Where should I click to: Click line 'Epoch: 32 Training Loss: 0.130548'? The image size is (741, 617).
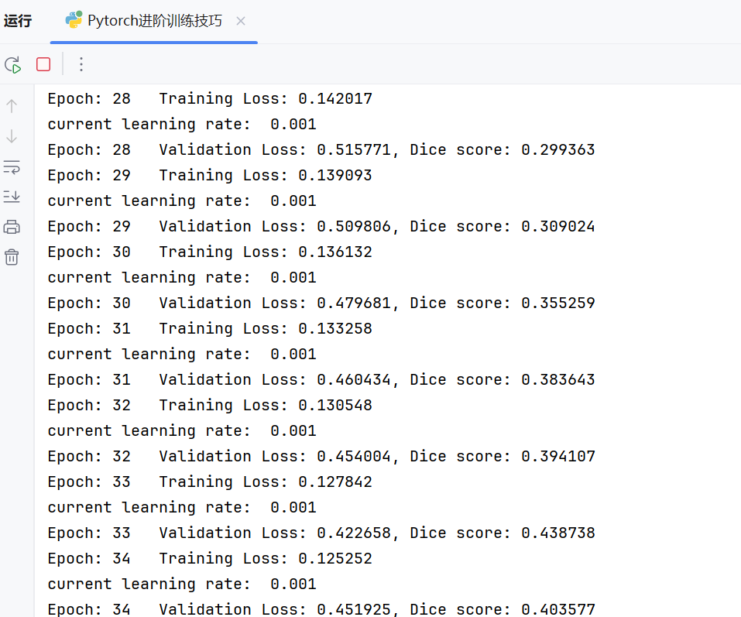tap(210, 405)
